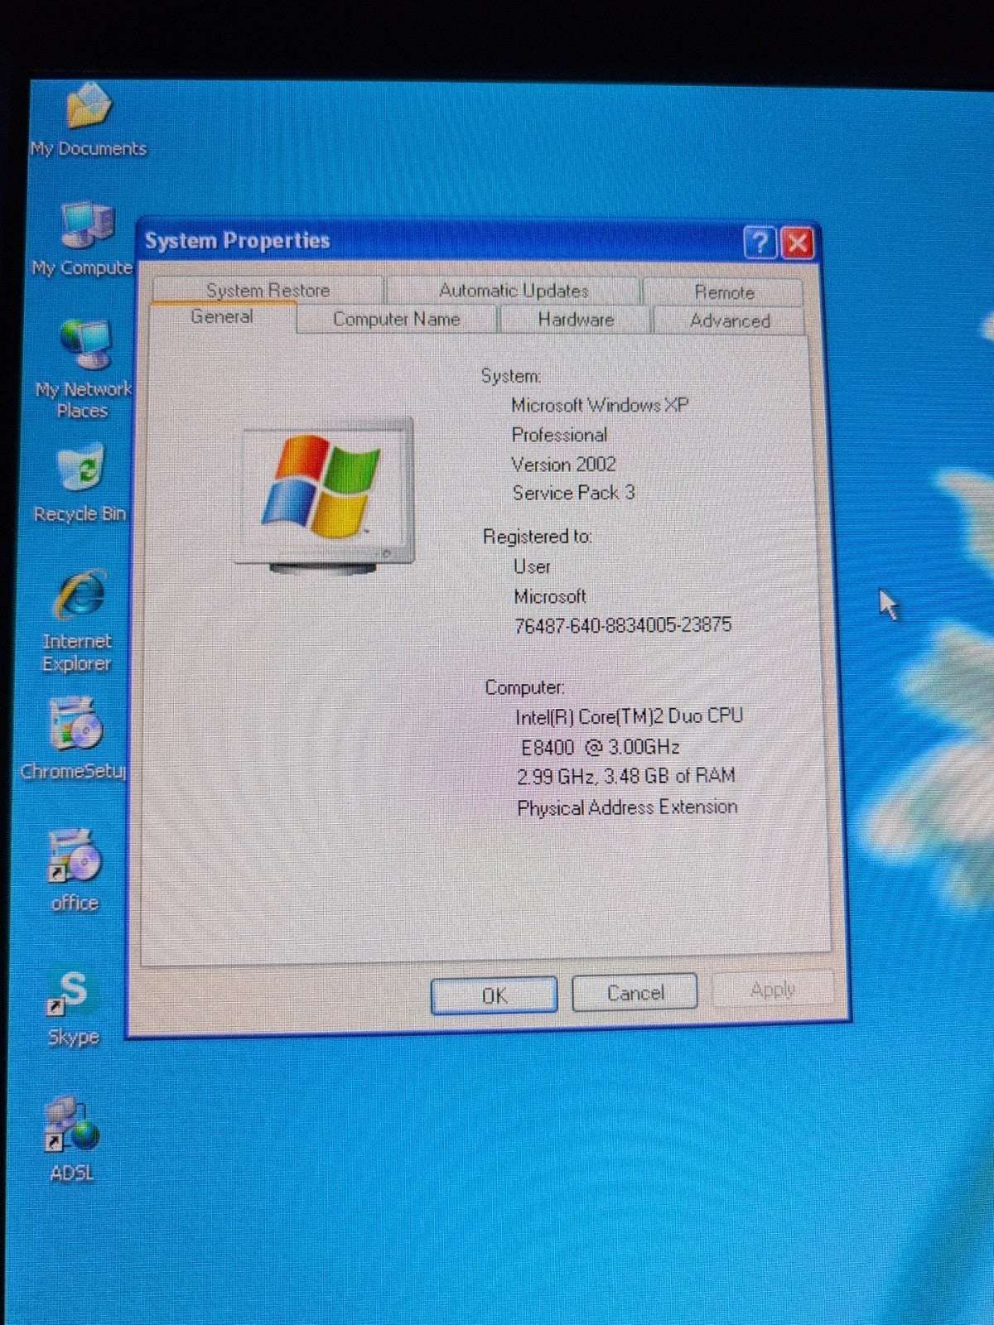Click the 'System:' heading label
This screenshot has height=1325, width=994.
[511, 376]
